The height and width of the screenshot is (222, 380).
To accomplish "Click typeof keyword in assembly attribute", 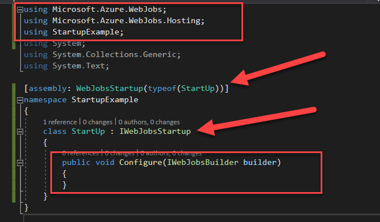I will (162, 88).
